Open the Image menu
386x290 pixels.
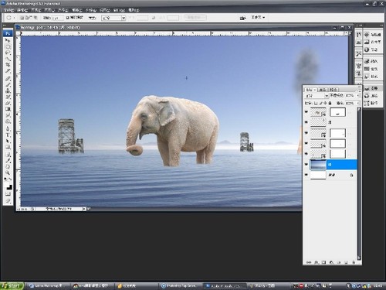[36, 10]
